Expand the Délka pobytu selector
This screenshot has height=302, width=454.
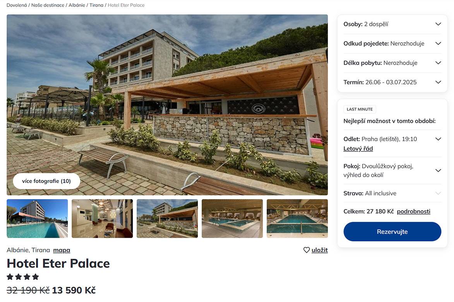point(438,63)
